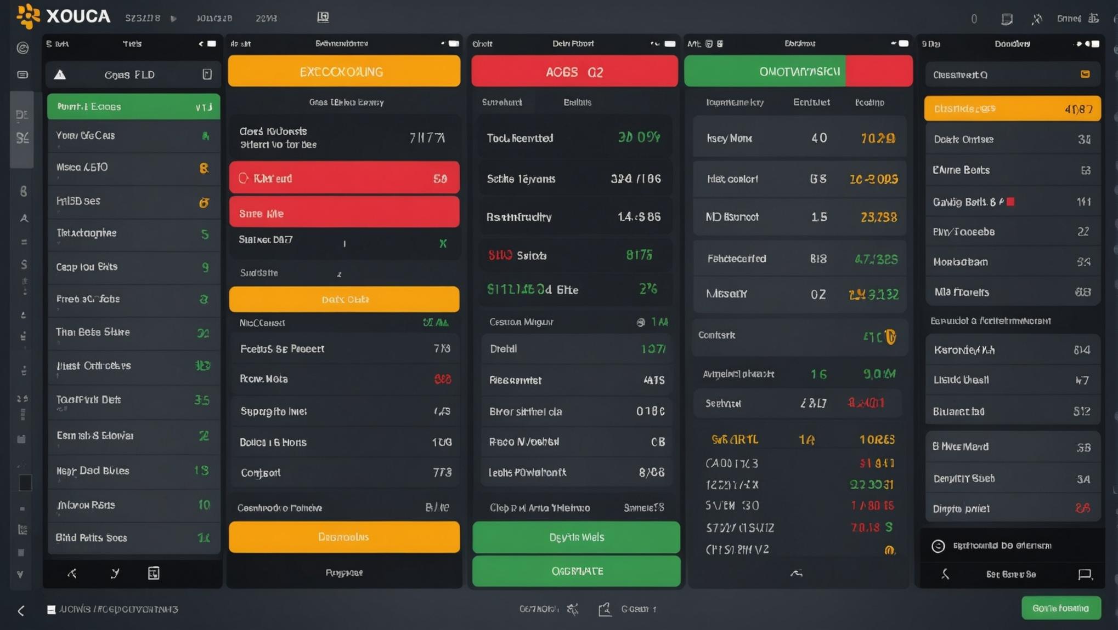The width and height of the screenshot is (1118, 630).
Task: Click the red ACBS O2 button
Action: click(574, 71)
